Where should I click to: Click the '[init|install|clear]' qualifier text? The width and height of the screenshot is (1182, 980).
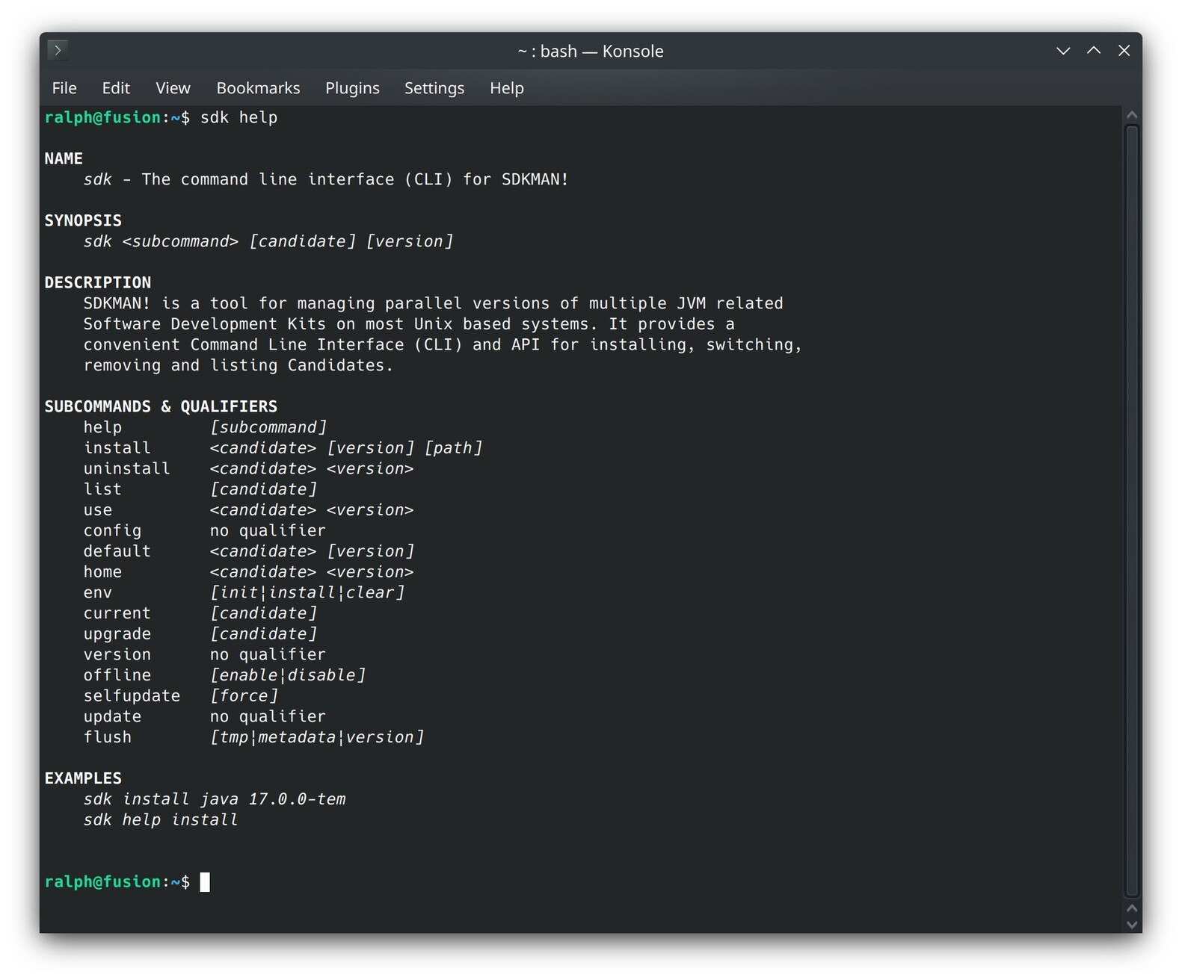(x=307, y=592)
